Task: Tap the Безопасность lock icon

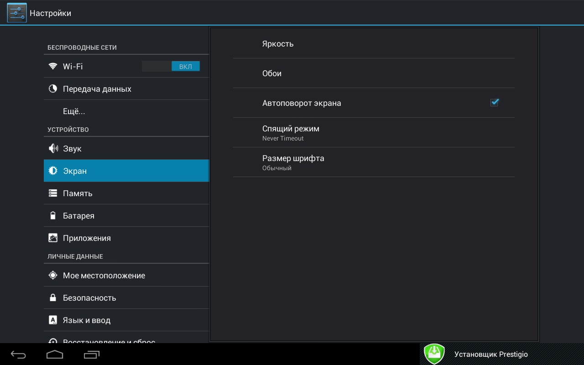Action: (x=53, y=298)
